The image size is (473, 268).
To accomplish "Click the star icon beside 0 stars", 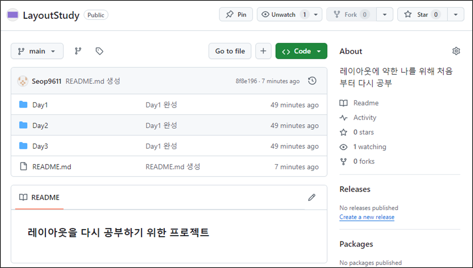I will pyautogui.click(x=343, y=132).
